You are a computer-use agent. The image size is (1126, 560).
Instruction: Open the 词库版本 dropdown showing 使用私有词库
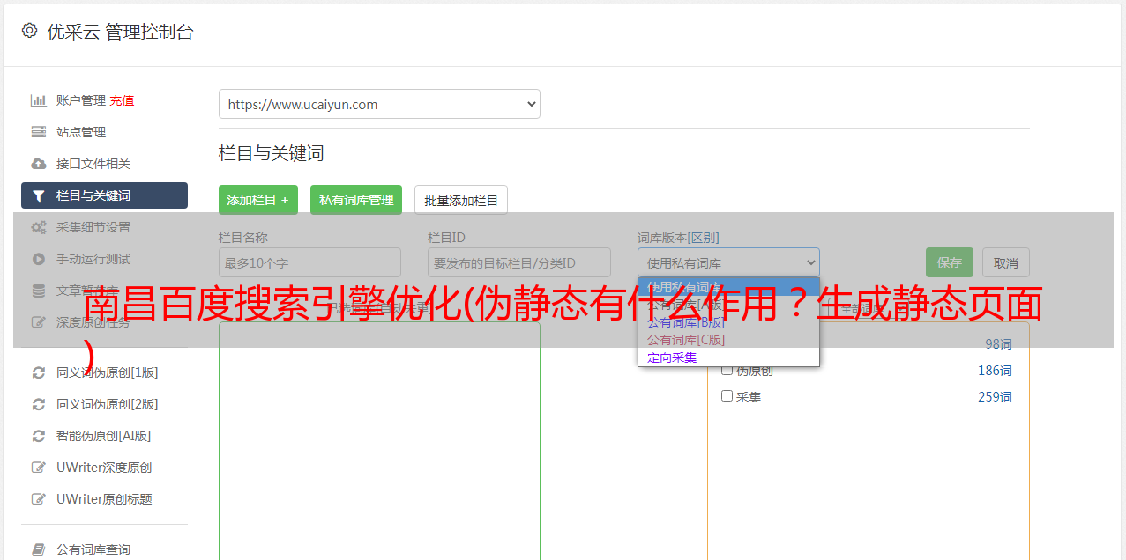click(728, 262)
